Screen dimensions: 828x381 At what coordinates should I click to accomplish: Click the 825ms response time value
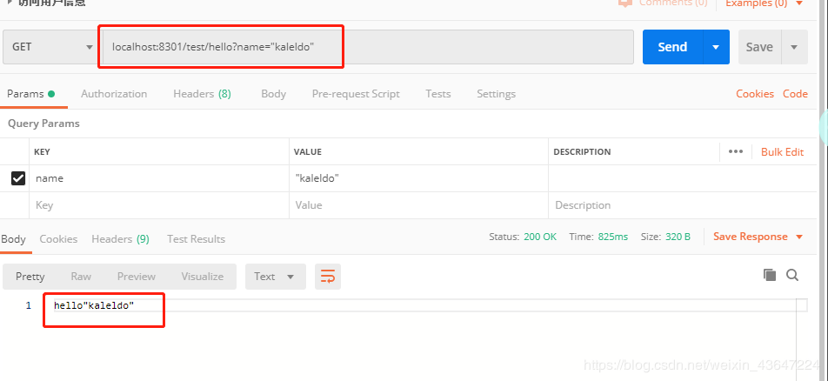point(613,237)
